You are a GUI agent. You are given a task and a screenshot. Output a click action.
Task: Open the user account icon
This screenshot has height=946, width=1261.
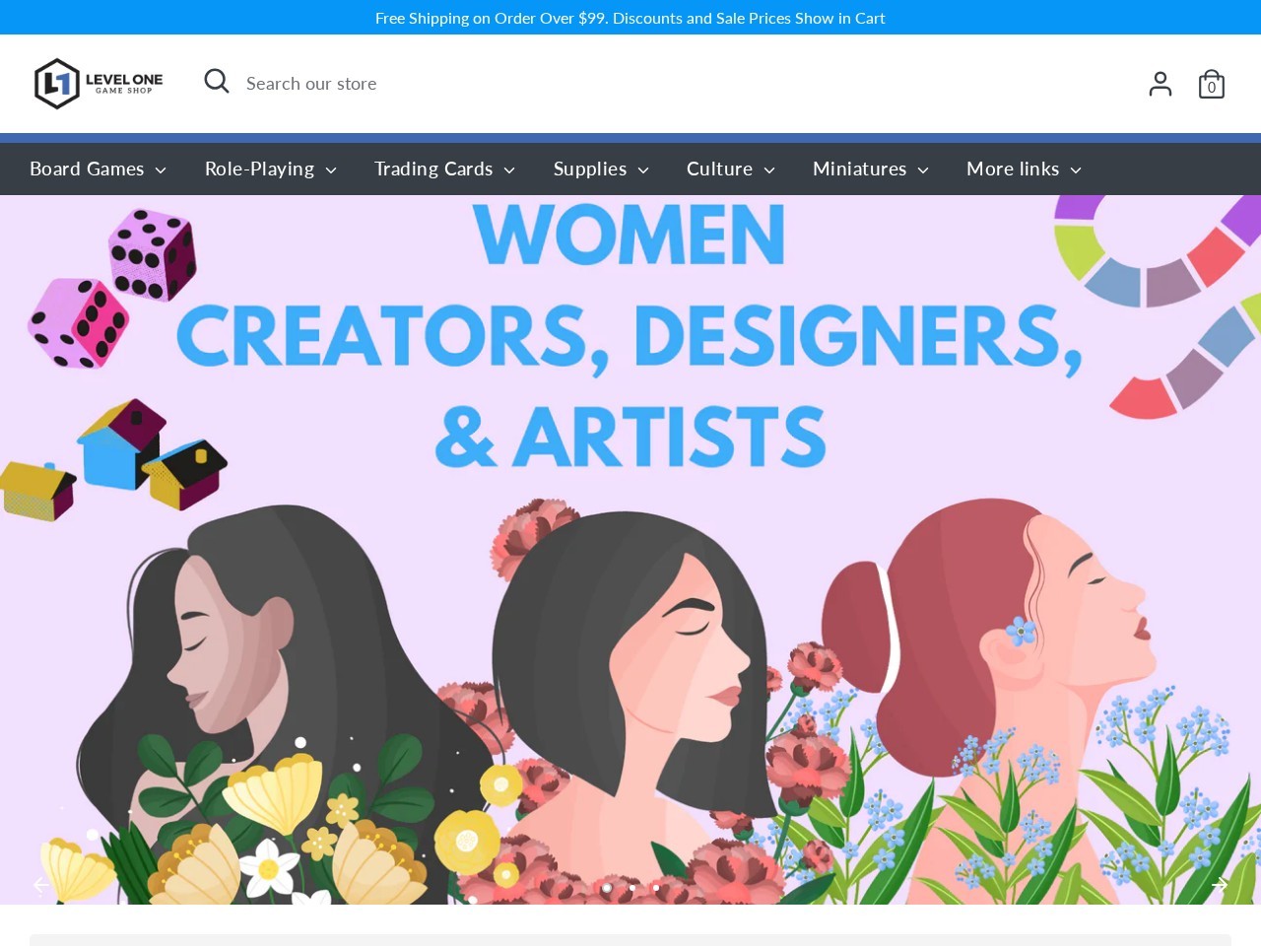point(1160,84)
